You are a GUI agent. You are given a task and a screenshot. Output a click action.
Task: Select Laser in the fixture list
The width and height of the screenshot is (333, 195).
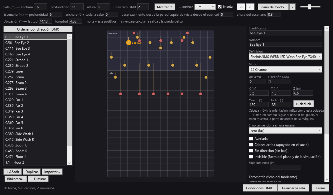[x=35, y=71]
